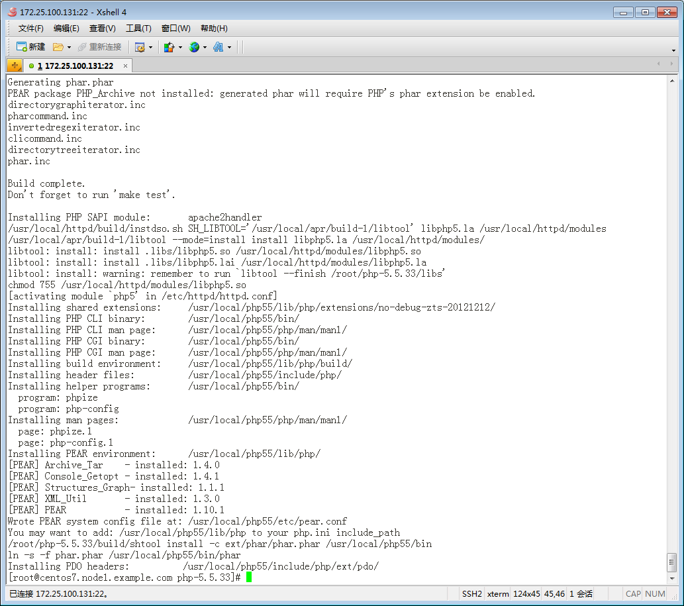
Task: Expand the dropdown arrow beside Open folder
Action: tap(69, 48)
